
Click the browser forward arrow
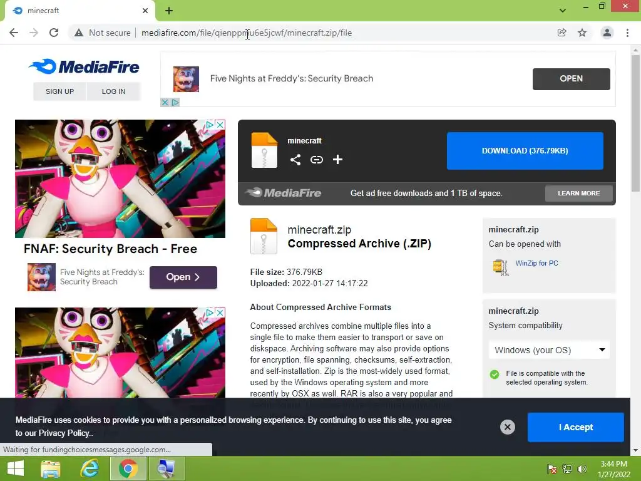coord(34,33)
